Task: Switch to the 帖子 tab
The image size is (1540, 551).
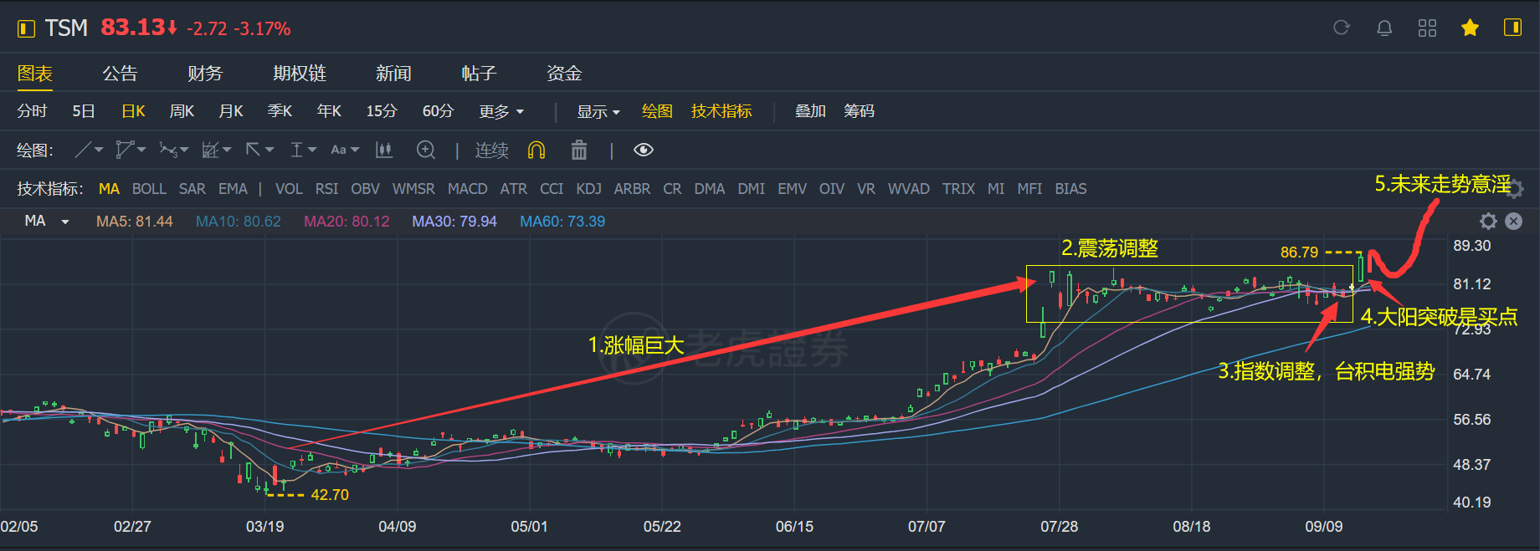Action: pyautogui.click(x=479, y=74)
